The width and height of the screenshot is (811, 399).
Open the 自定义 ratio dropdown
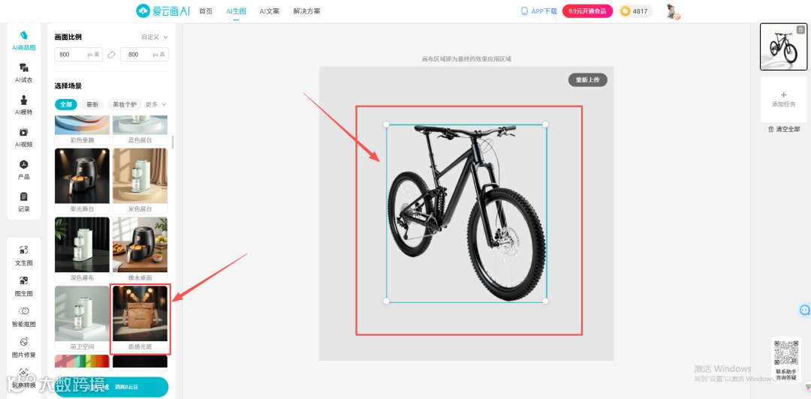tap(155, 37)
